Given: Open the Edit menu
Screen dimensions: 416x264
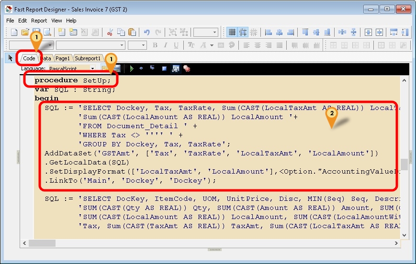Looking at the screenshot, I should [22, 21].
